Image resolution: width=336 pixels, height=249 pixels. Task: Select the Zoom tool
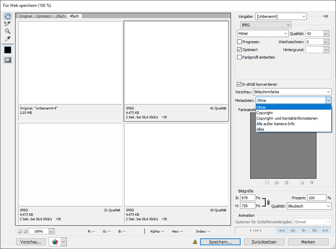(8, 31)
